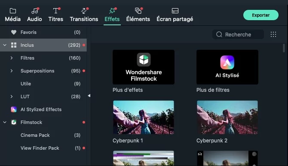Click the effects panel vertical scrollbar
The height and width of the screenshot is (166, 288).
[x=284, y=48]
